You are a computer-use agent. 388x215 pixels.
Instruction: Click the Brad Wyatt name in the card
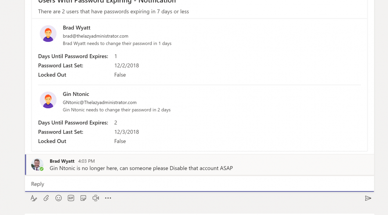77,28
